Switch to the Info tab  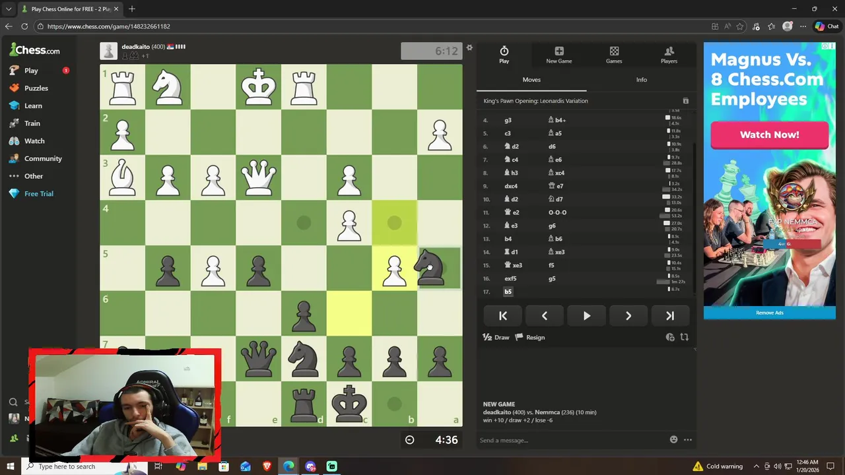pos(641,80)
